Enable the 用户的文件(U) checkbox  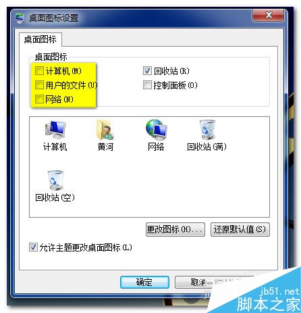(39, 85)
